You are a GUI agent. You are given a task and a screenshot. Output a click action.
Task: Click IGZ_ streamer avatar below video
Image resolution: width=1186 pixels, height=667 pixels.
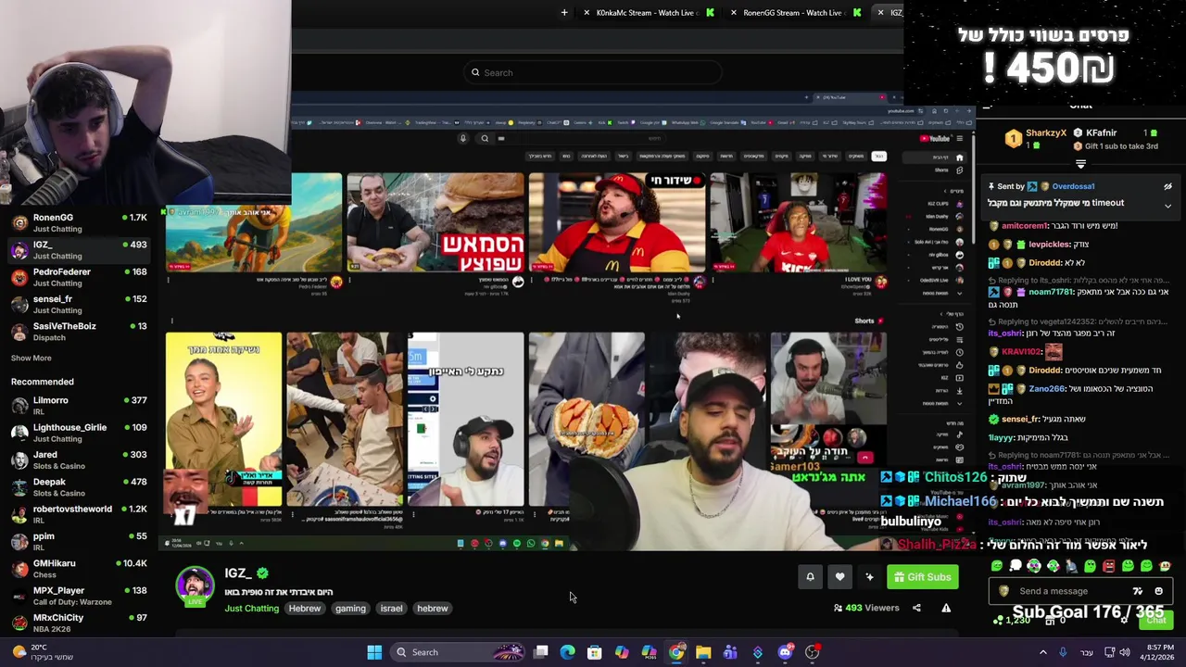point(195,587)
